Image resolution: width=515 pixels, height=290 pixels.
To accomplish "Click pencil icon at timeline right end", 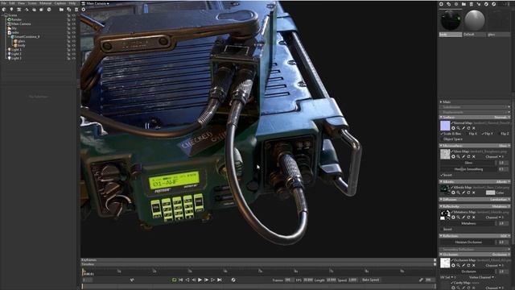I will pos(421,280).
